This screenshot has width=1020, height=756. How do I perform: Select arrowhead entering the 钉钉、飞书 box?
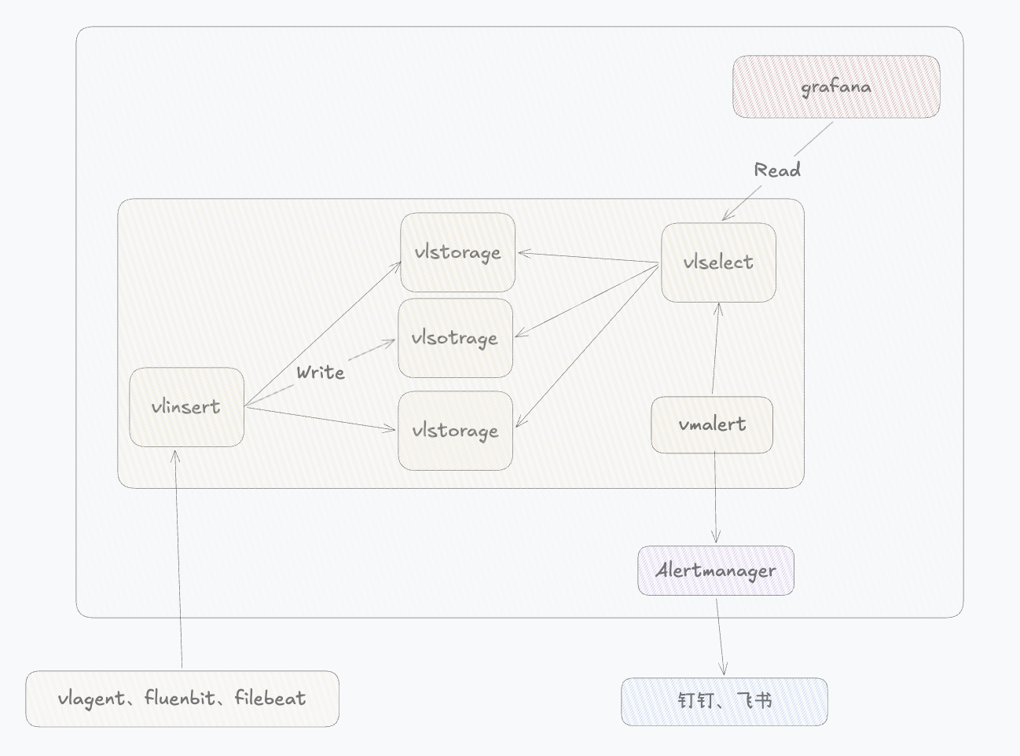(x=724, y=670)
